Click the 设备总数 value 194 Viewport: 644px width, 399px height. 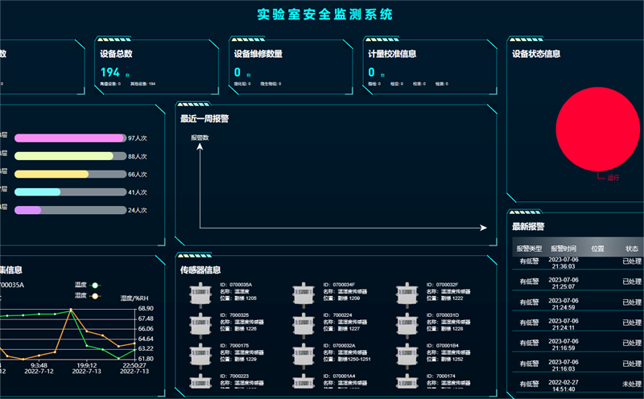coord(109,72)
